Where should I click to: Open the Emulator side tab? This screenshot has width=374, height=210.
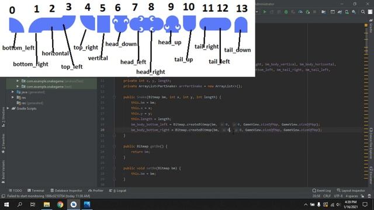371,176
